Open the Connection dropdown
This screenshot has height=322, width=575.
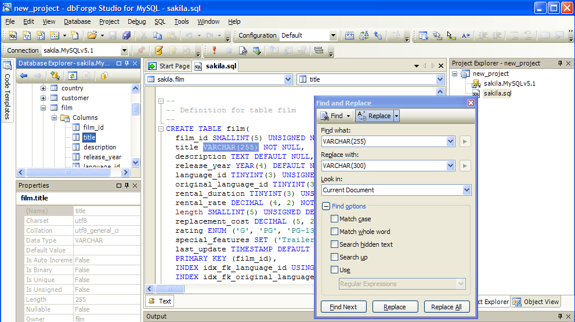(x=124, y=50)
